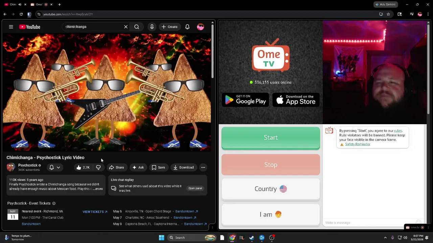The height and width of the screenshot is (243, 433).
Task: Like the Chimichanga video
Action: click(83, 167)
